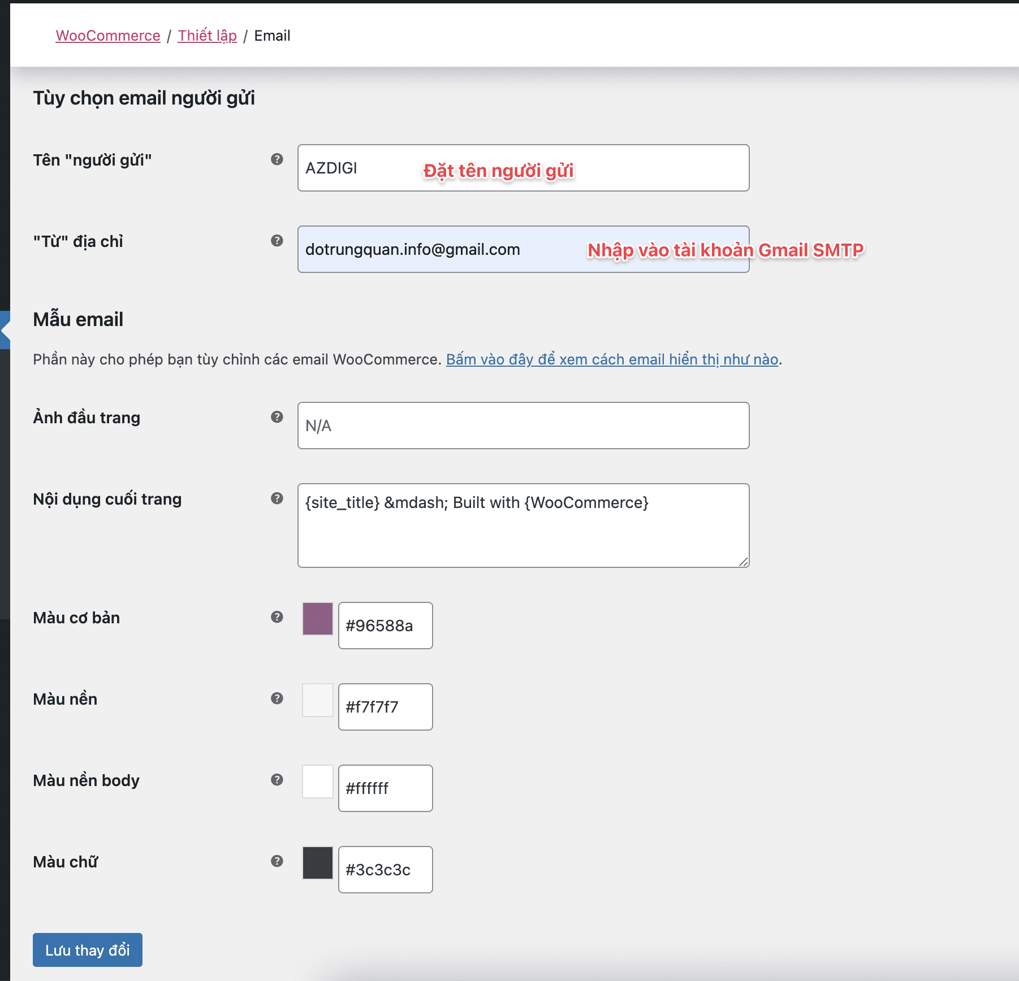Image resolution: width=1019 pixels, height=981 pixels.
Task: Click the help icon next to Màu cơ bản
Action: click(x=277, y=618)
